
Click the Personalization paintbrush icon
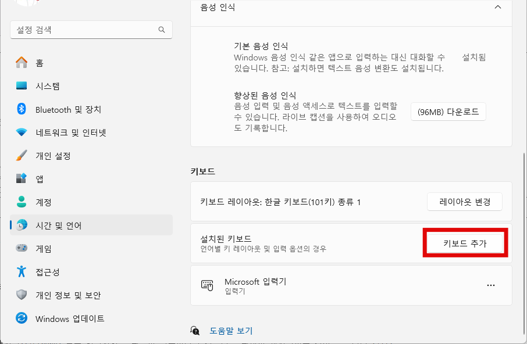coord(22,156)
